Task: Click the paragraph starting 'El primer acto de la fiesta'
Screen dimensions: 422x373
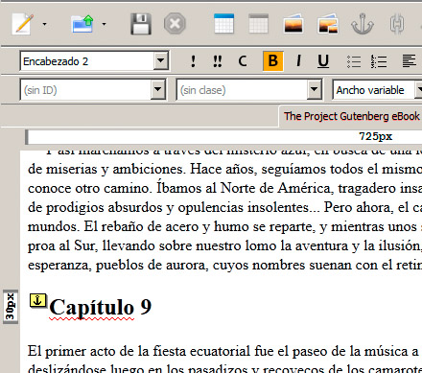Action: pos(224,351)
